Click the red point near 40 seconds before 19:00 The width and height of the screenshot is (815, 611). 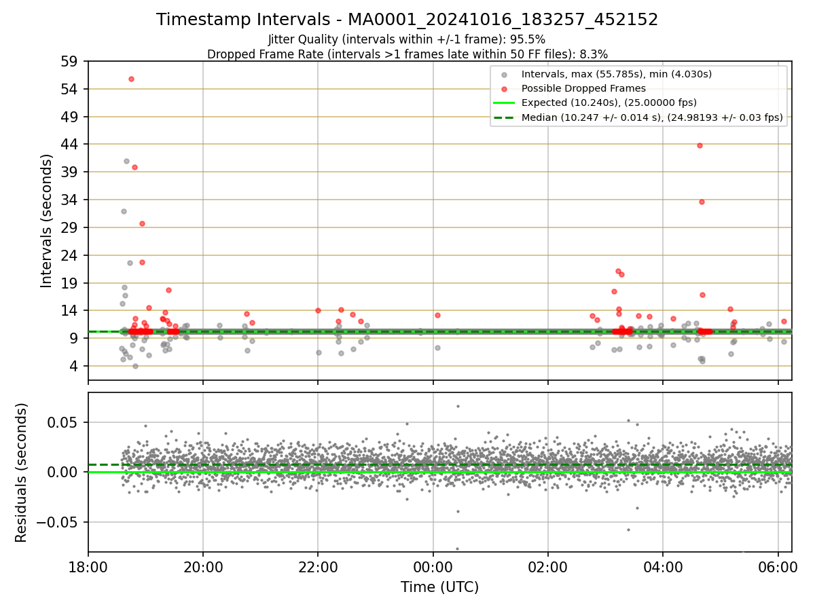[x=134, y=167]
